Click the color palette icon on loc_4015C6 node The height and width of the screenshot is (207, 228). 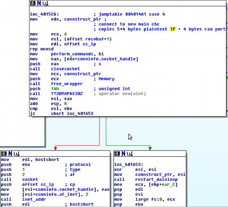point(33,3)
